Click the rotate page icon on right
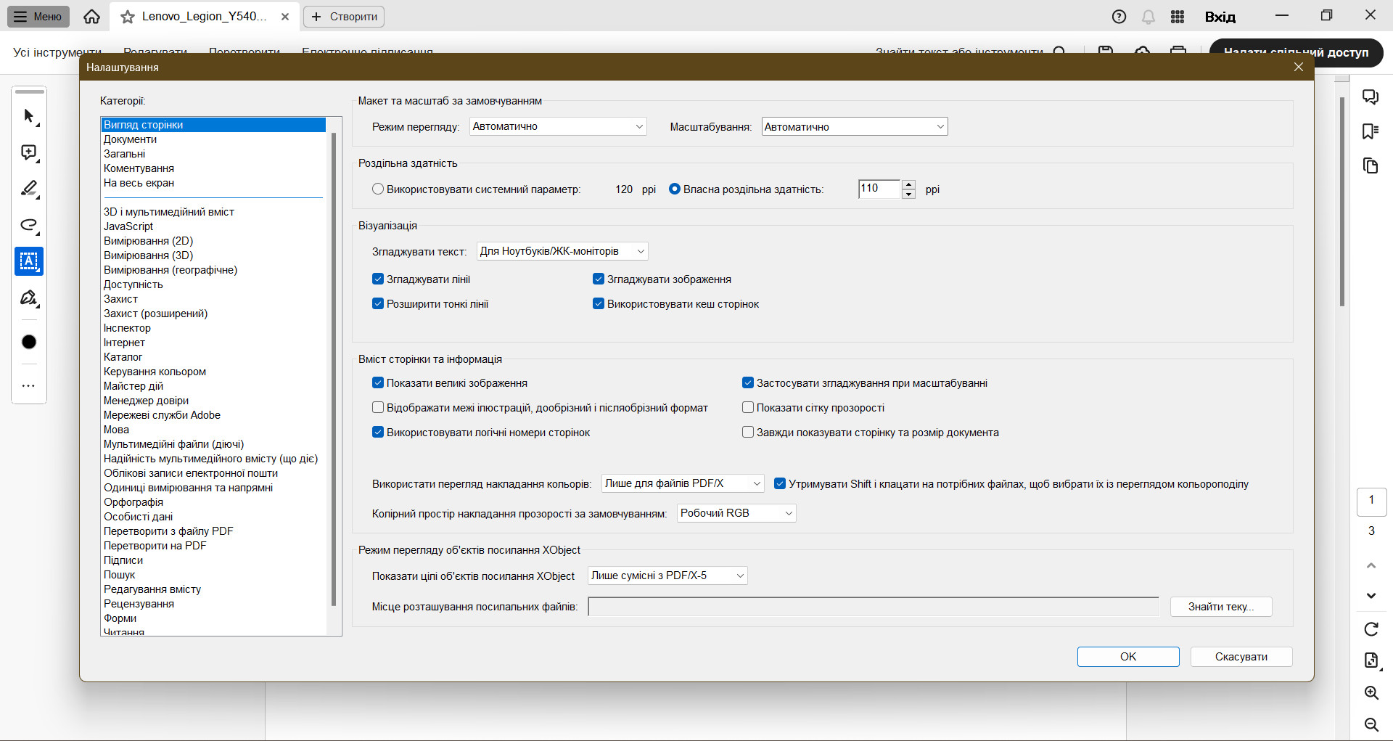This screenshot has height=741, width=1393. click(x=1371, y=629)
